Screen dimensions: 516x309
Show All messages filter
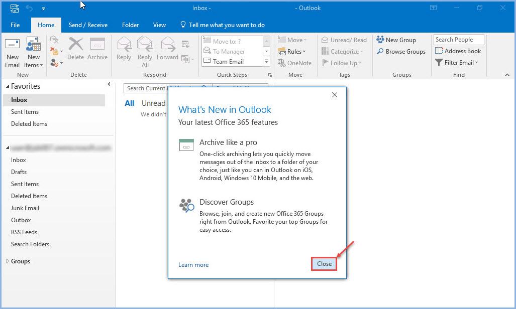pos(129,103)
